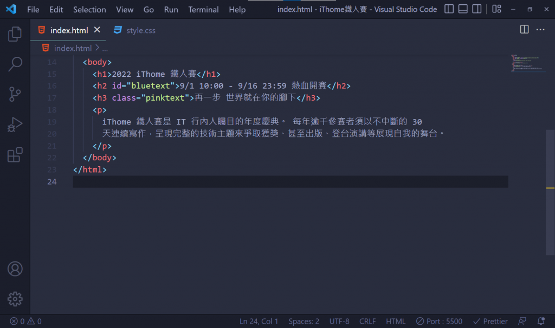The image size is (555, 328).
Task: Open the Terminal menu
Action: [x=204, y=10]
